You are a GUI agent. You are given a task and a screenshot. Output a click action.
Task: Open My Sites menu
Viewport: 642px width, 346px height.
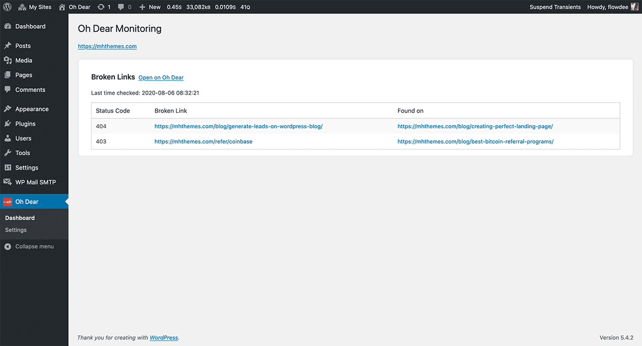point(35,7)
